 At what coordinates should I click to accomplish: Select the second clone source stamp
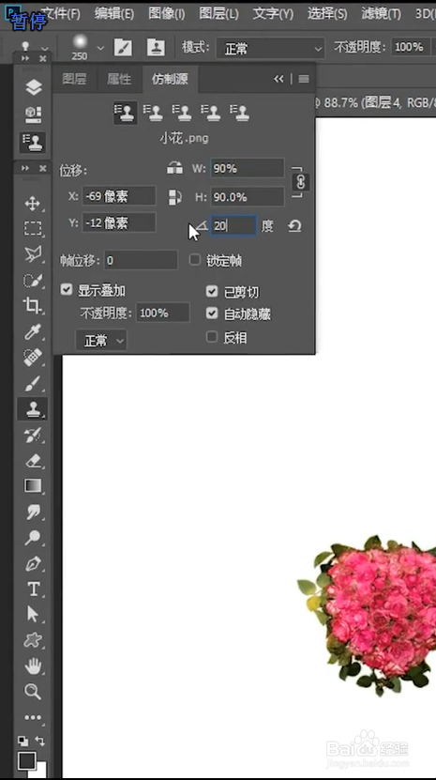154,112
